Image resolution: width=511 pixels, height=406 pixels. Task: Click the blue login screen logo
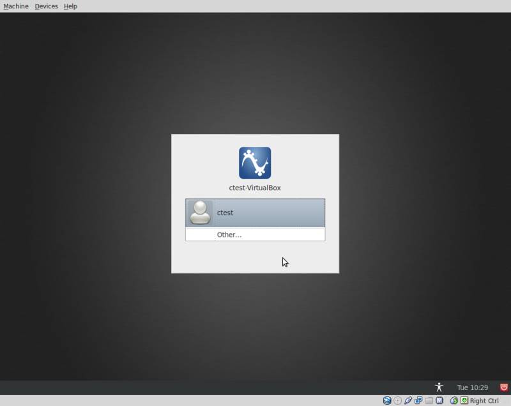click(255, 163)
